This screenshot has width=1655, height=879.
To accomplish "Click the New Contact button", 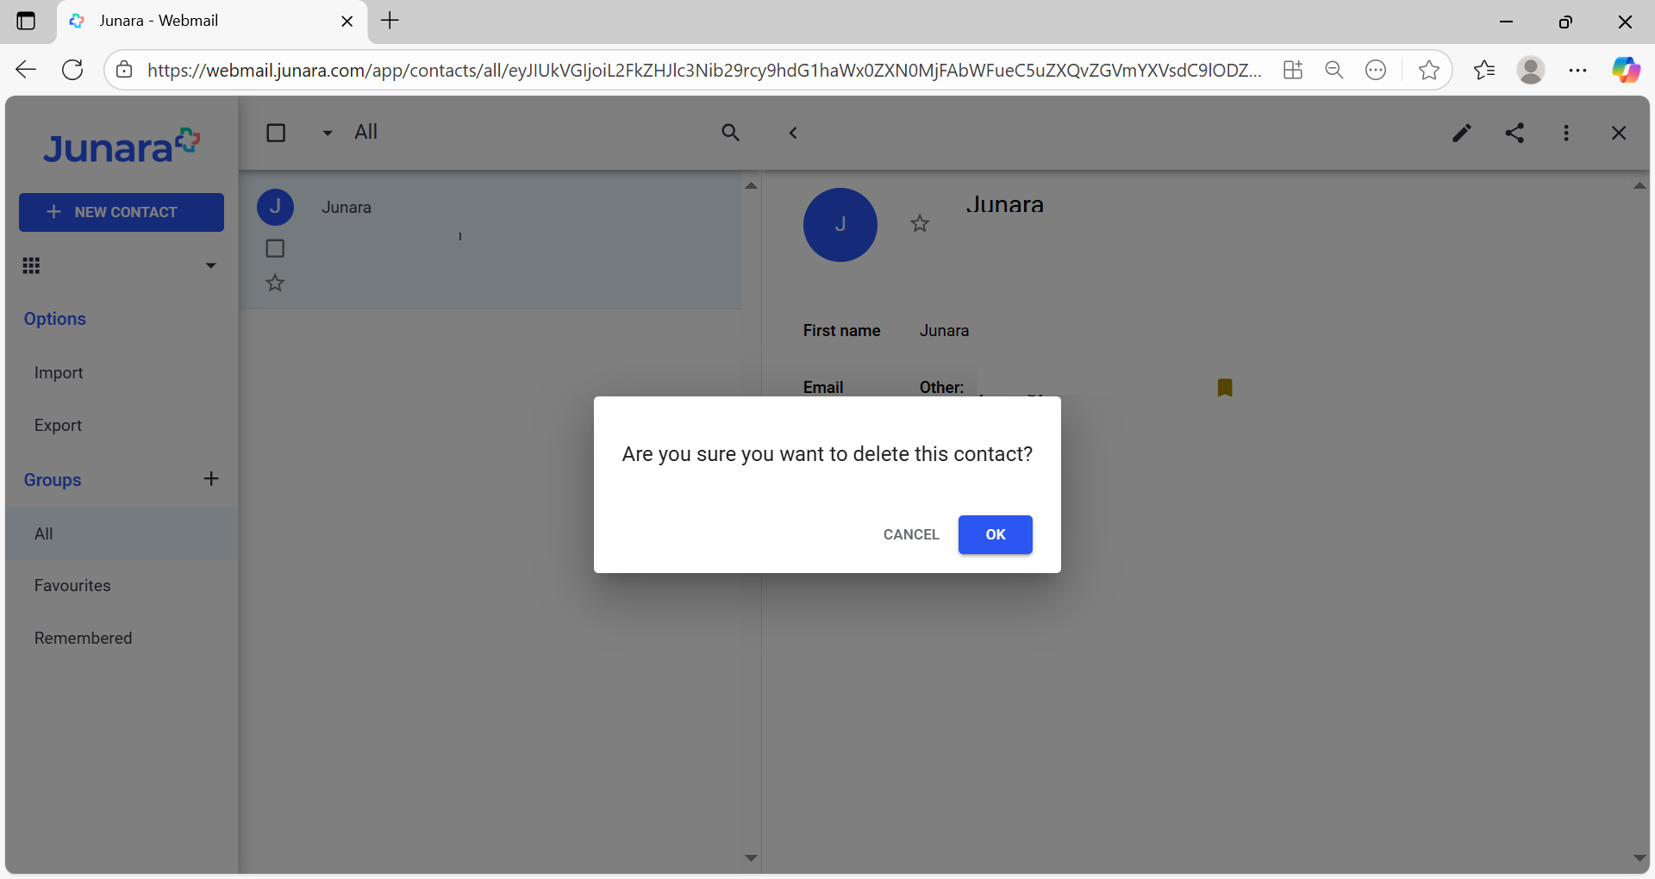I will tap(122, 212).
